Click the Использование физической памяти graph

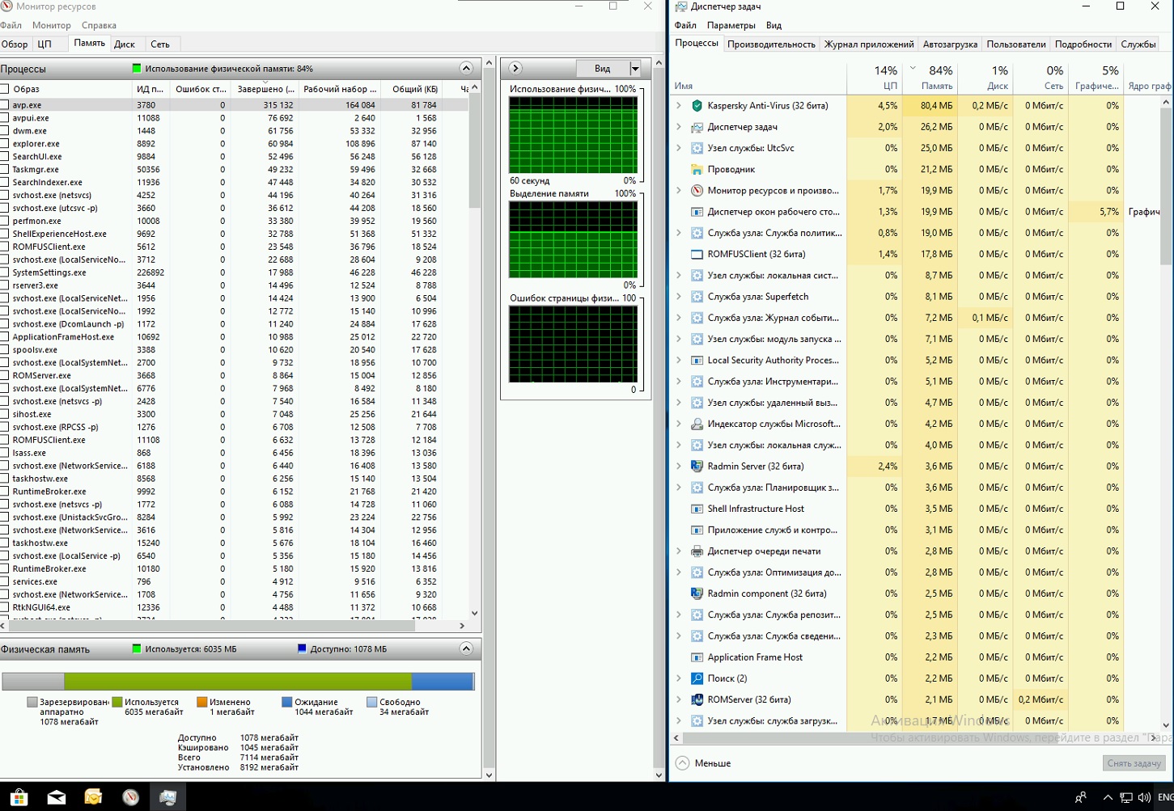(573, 135)
